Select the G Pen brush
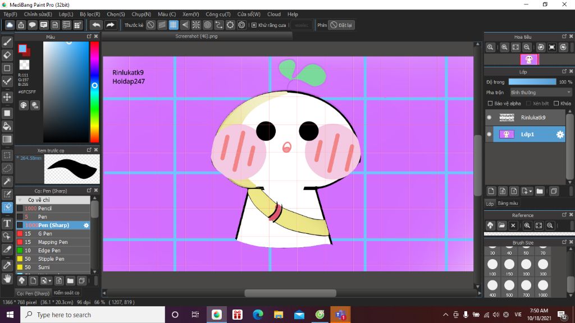The height and width of the screenshot is (323, 575). point(45,234)
